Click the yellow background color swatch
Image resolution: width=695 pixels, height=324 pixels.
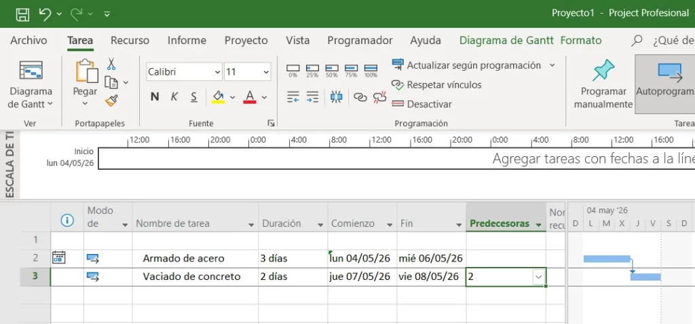click(218, 97)
